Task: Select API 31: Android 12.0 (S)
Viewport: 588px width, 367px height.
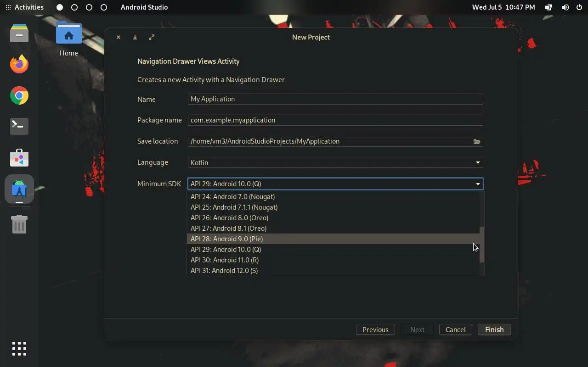Action: [333, 270]
